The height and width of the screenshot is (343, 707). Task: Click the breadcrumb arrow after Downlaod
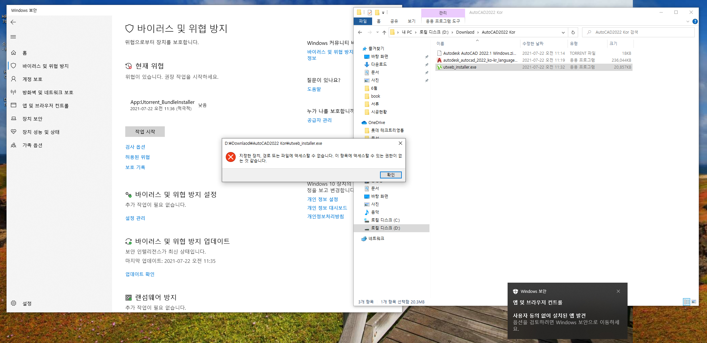click(478, 32)
